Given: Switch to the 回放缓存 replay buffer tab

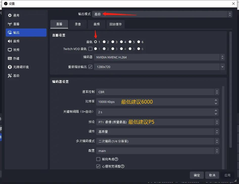Looking at the screenshot, I should click(x=115, y=24).
